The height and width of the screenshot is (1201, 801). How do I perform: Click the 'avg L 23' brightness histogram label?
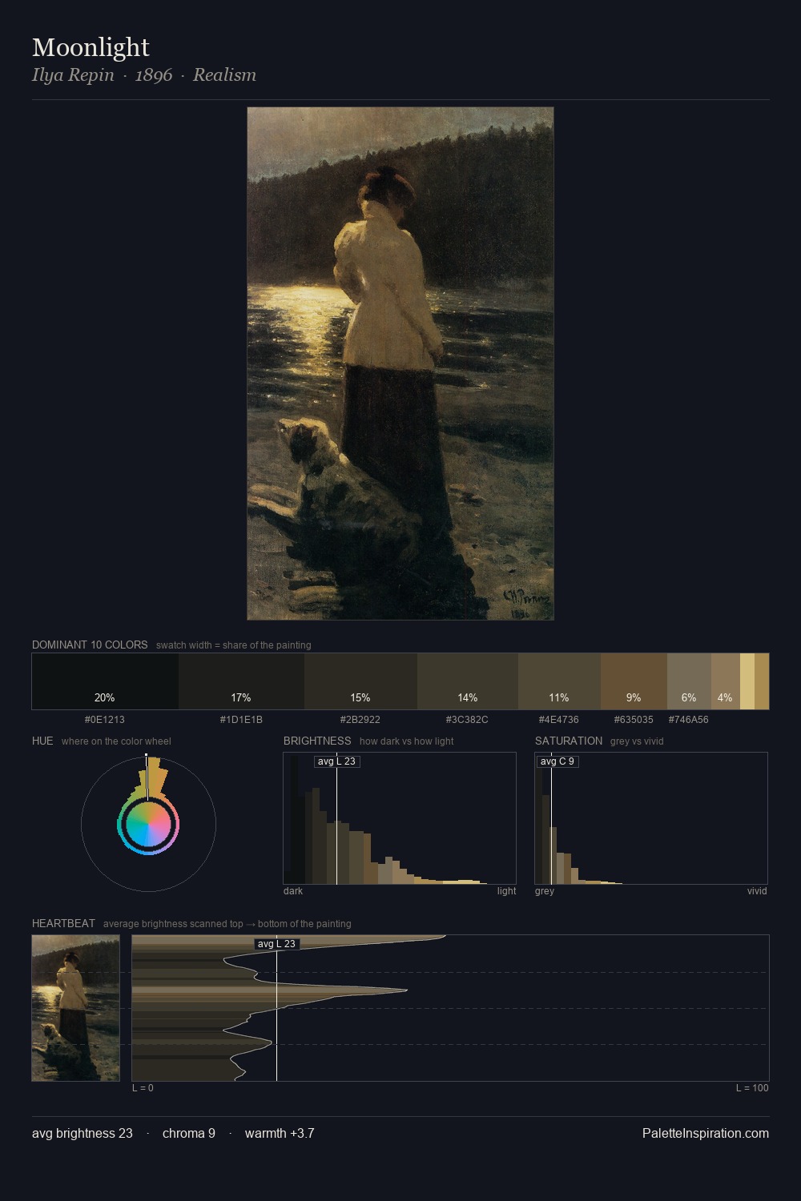336,761
